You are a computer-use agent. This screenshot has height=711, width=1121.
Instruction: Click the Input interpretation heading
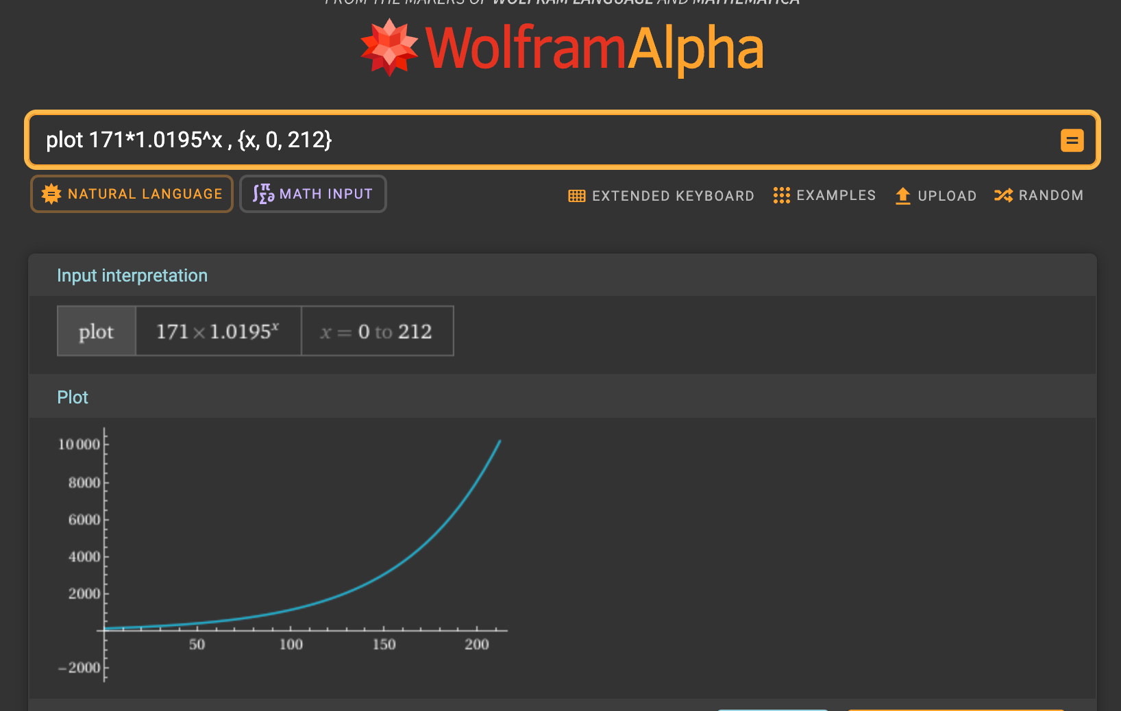[x=132, y=275]
